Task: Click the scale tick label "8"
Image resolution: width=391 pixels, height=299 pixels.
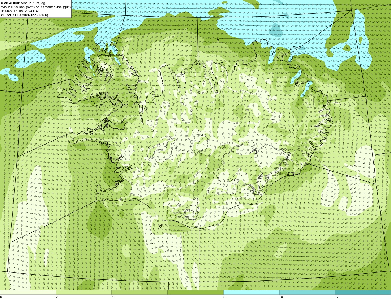Action: point(224,297)
